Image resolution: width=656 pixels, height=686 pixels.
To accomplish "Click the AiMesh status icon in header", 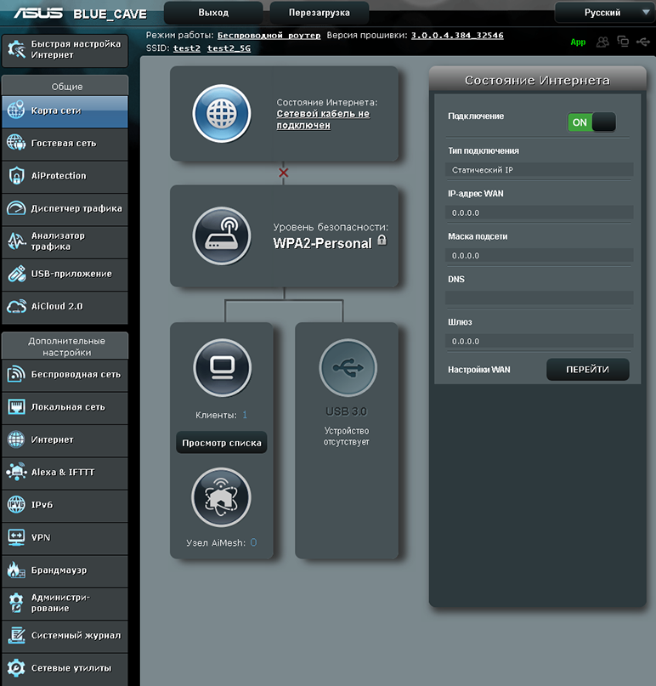I will click(623, 42).
